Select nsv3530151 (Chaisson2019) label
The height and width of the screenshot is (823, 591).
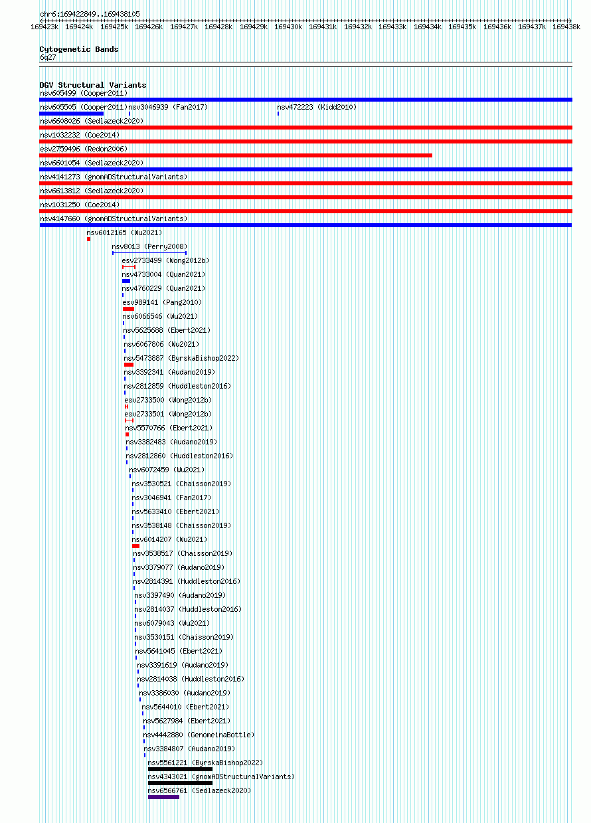tap(185, 637)
